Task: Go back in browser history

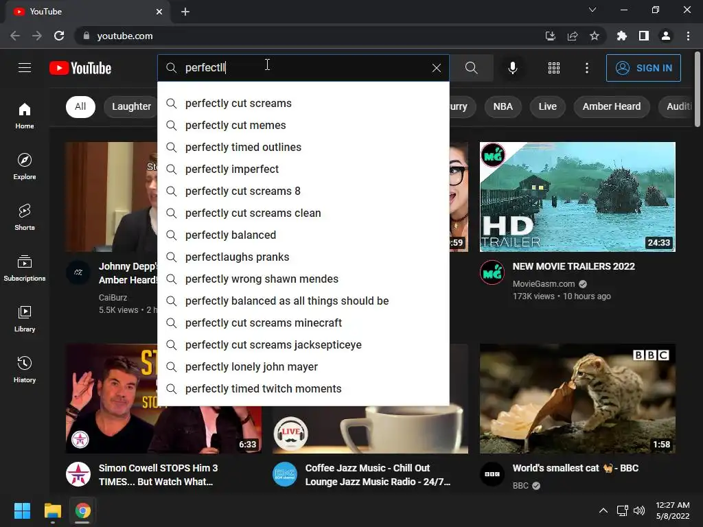Action: tap(15, 36)
